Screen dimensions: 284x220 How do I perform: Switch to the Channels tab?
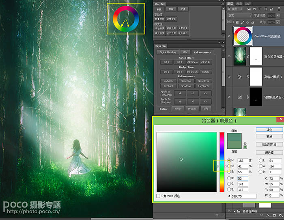239,4
